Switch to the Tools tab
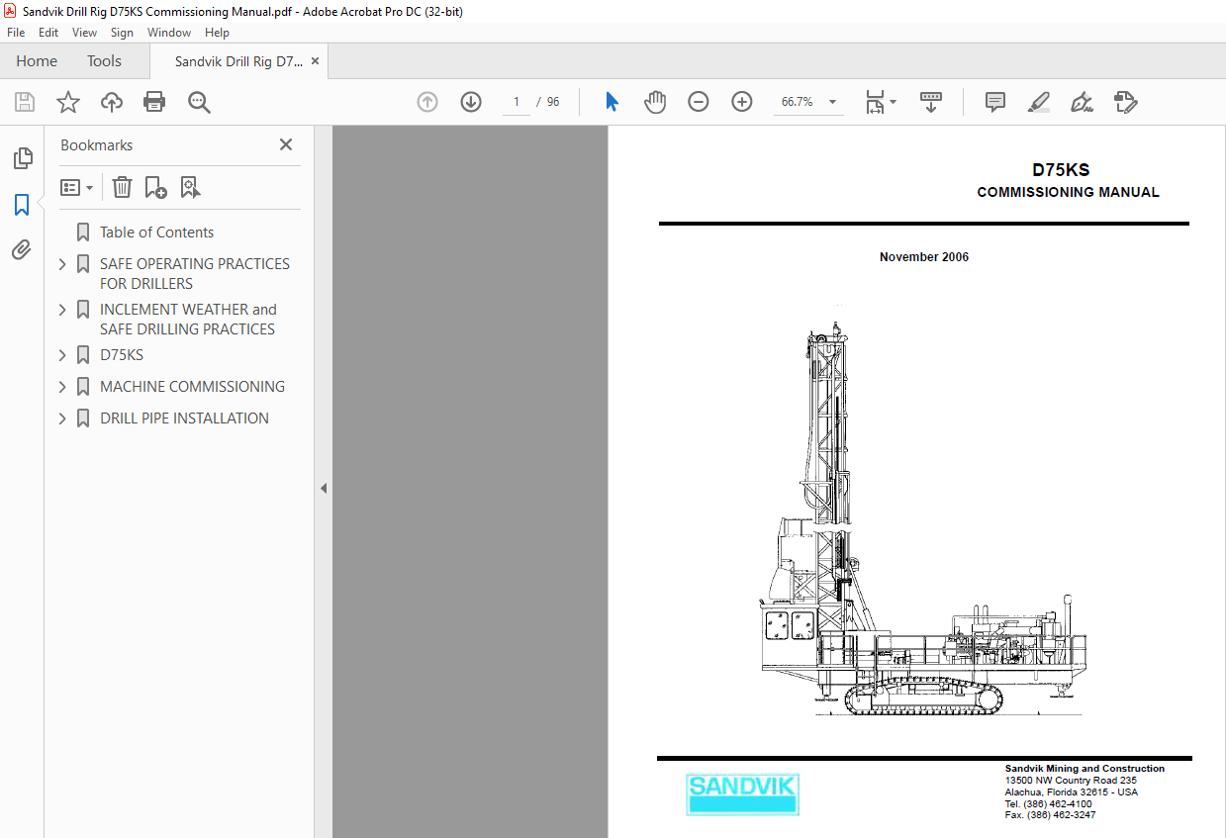 [104, 60]
